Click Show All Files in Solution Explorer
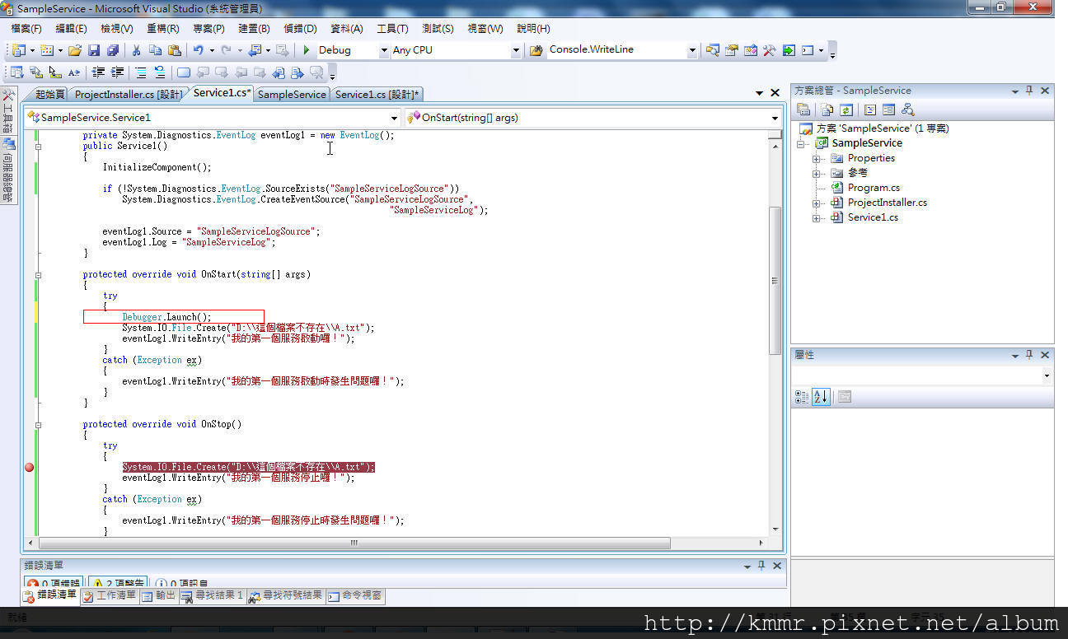The height and width of the screenshot is (639, 1068). tap(827, 110)
